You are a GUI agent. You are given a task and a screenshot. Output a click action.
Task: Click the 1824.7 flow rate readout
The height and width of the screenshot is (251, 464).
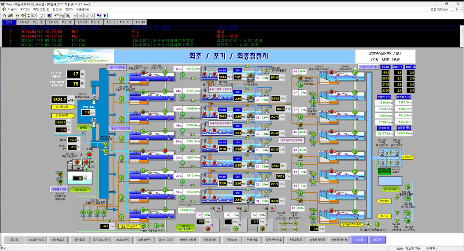pyautogui.click(x=59, y=100)
